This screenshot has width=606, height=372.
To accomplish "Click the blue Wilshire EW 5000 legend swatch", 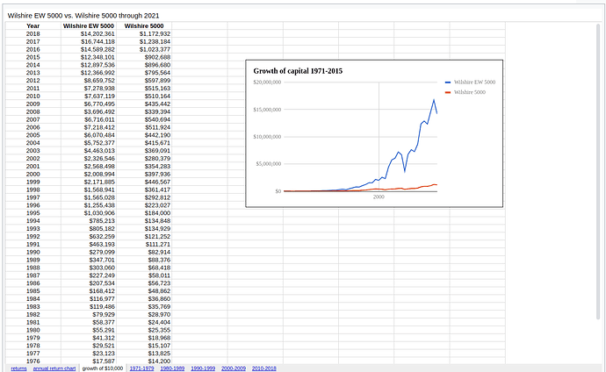I will (446, 82).
